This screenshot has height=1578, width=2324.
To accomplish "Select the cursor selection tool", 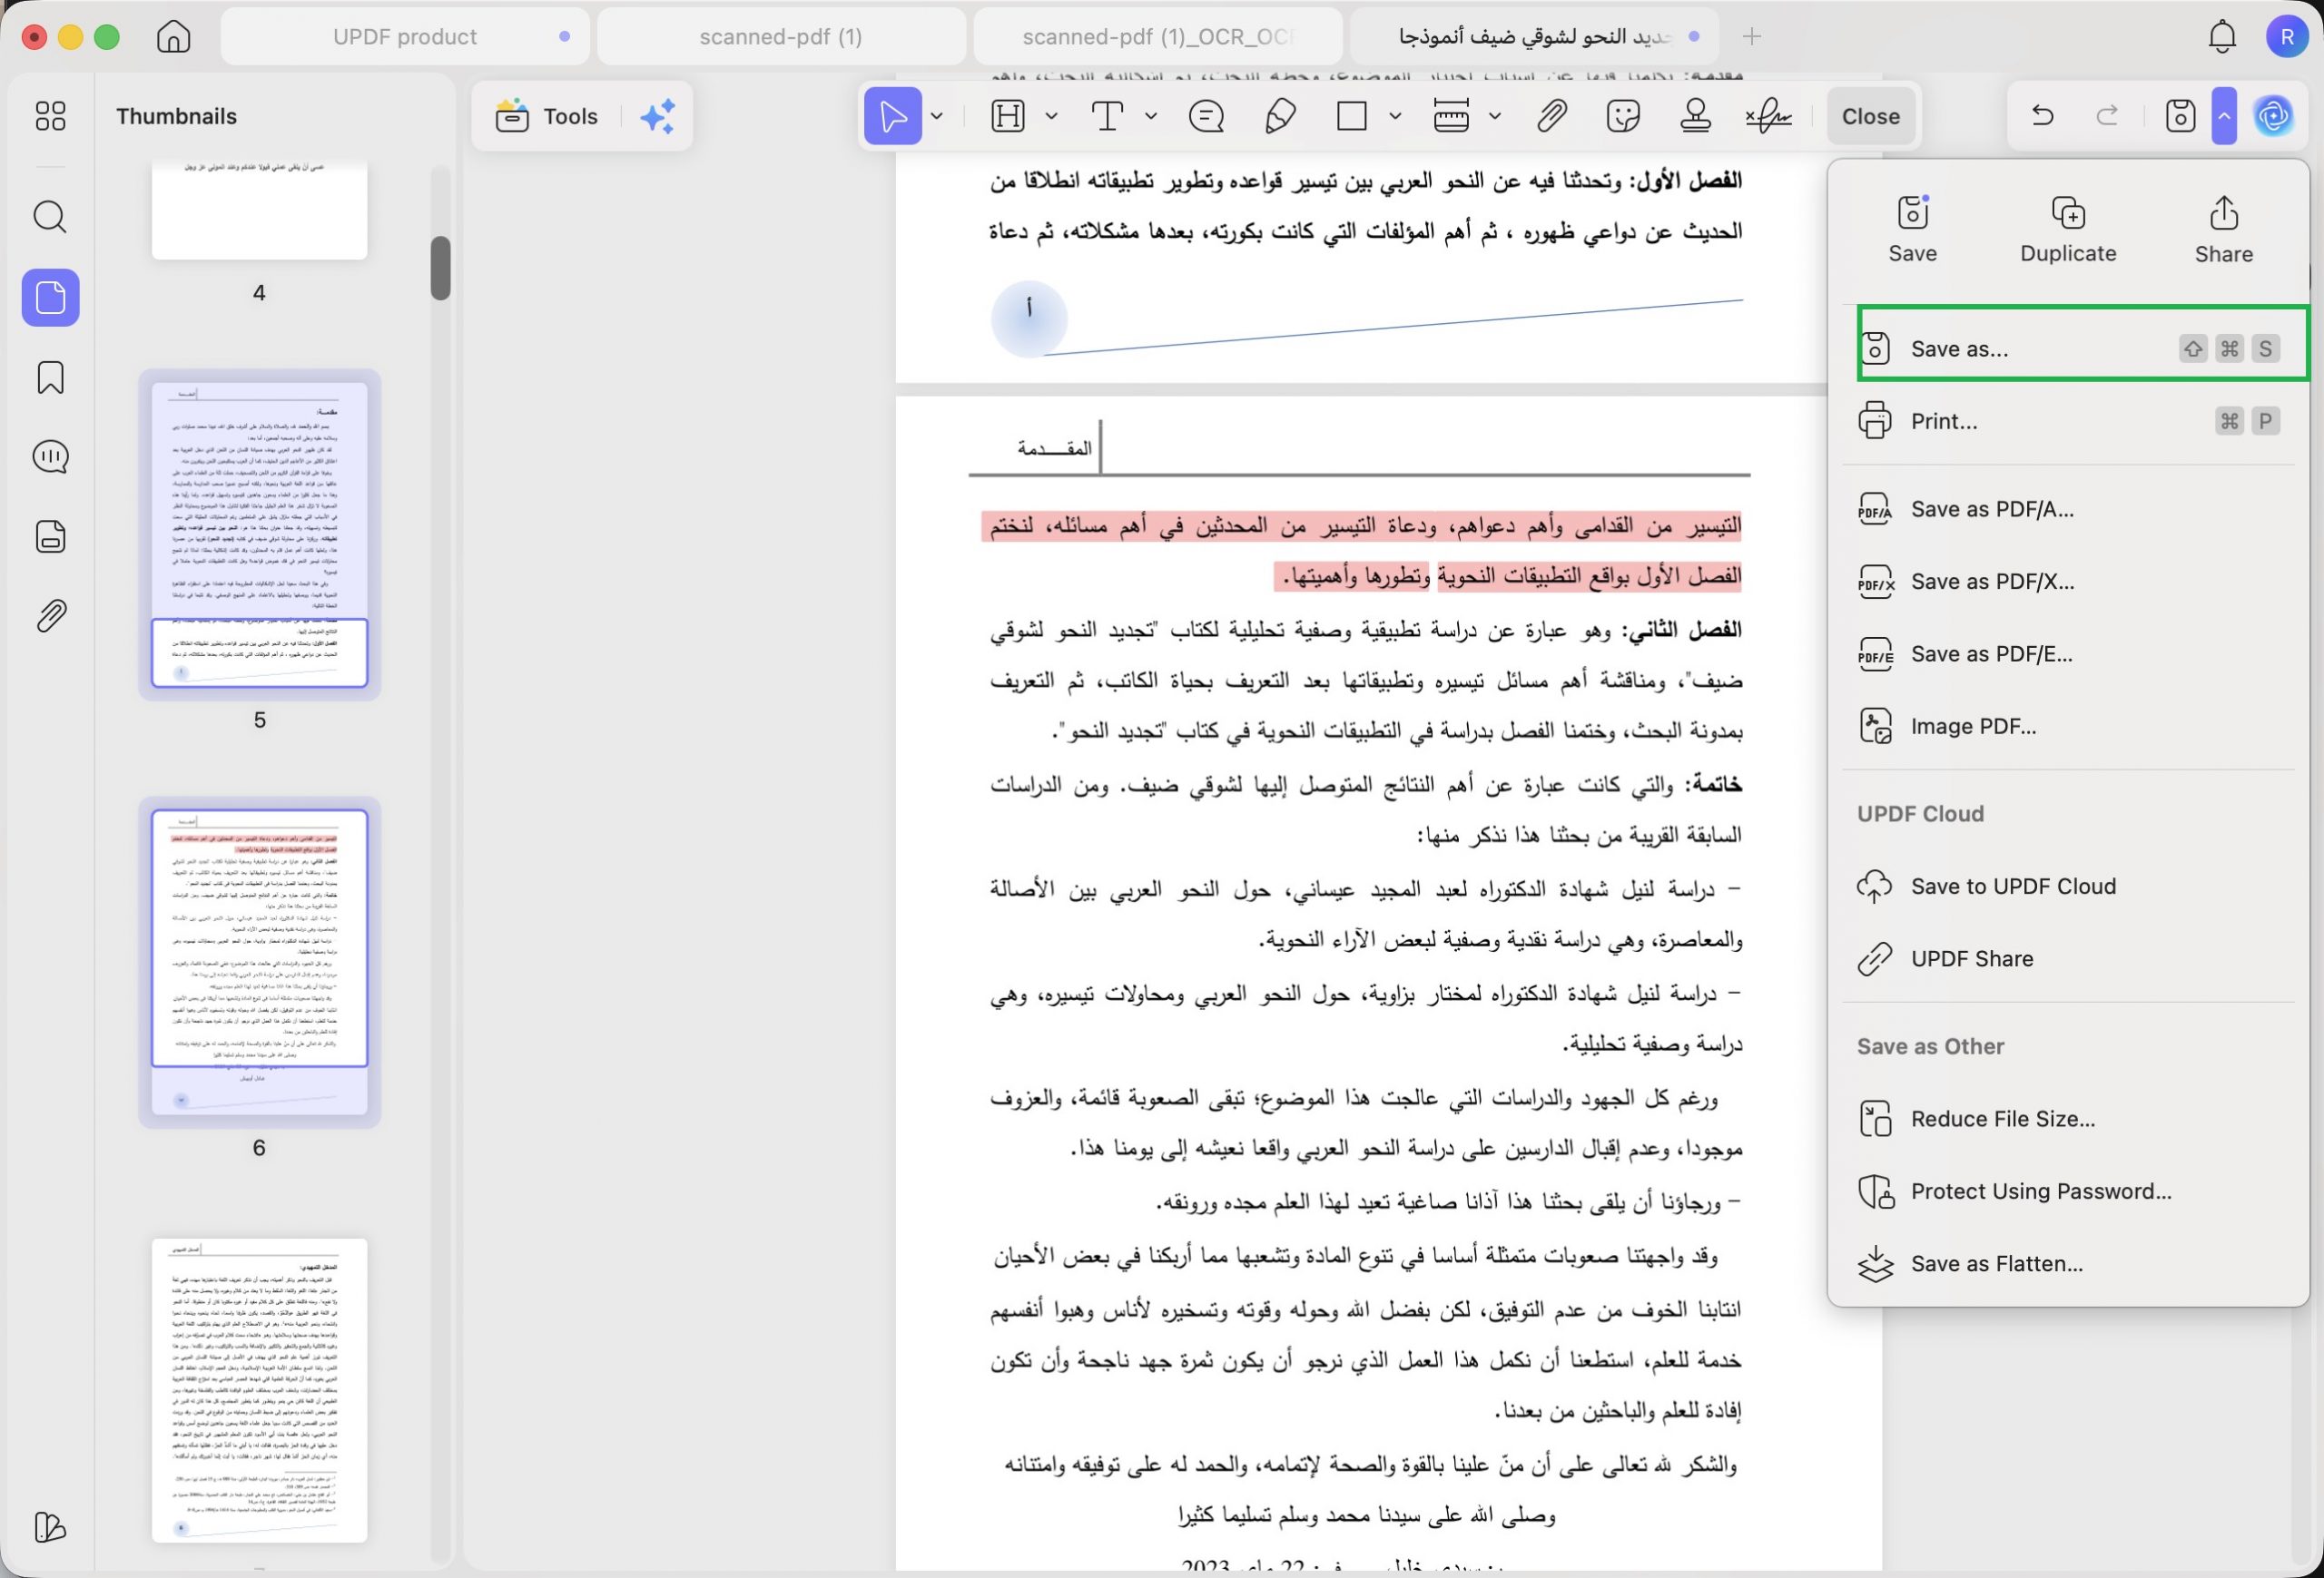I will pos(892,116).
